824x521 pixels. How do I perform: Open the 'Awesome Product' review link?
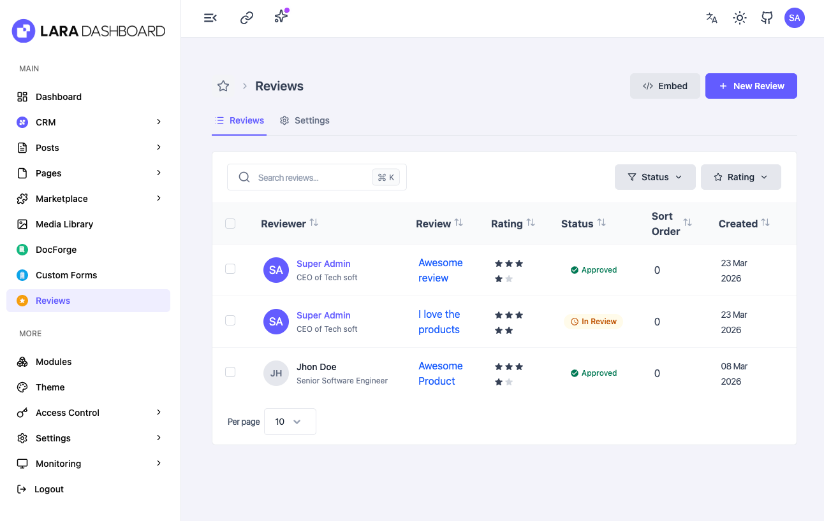[441, 373]
